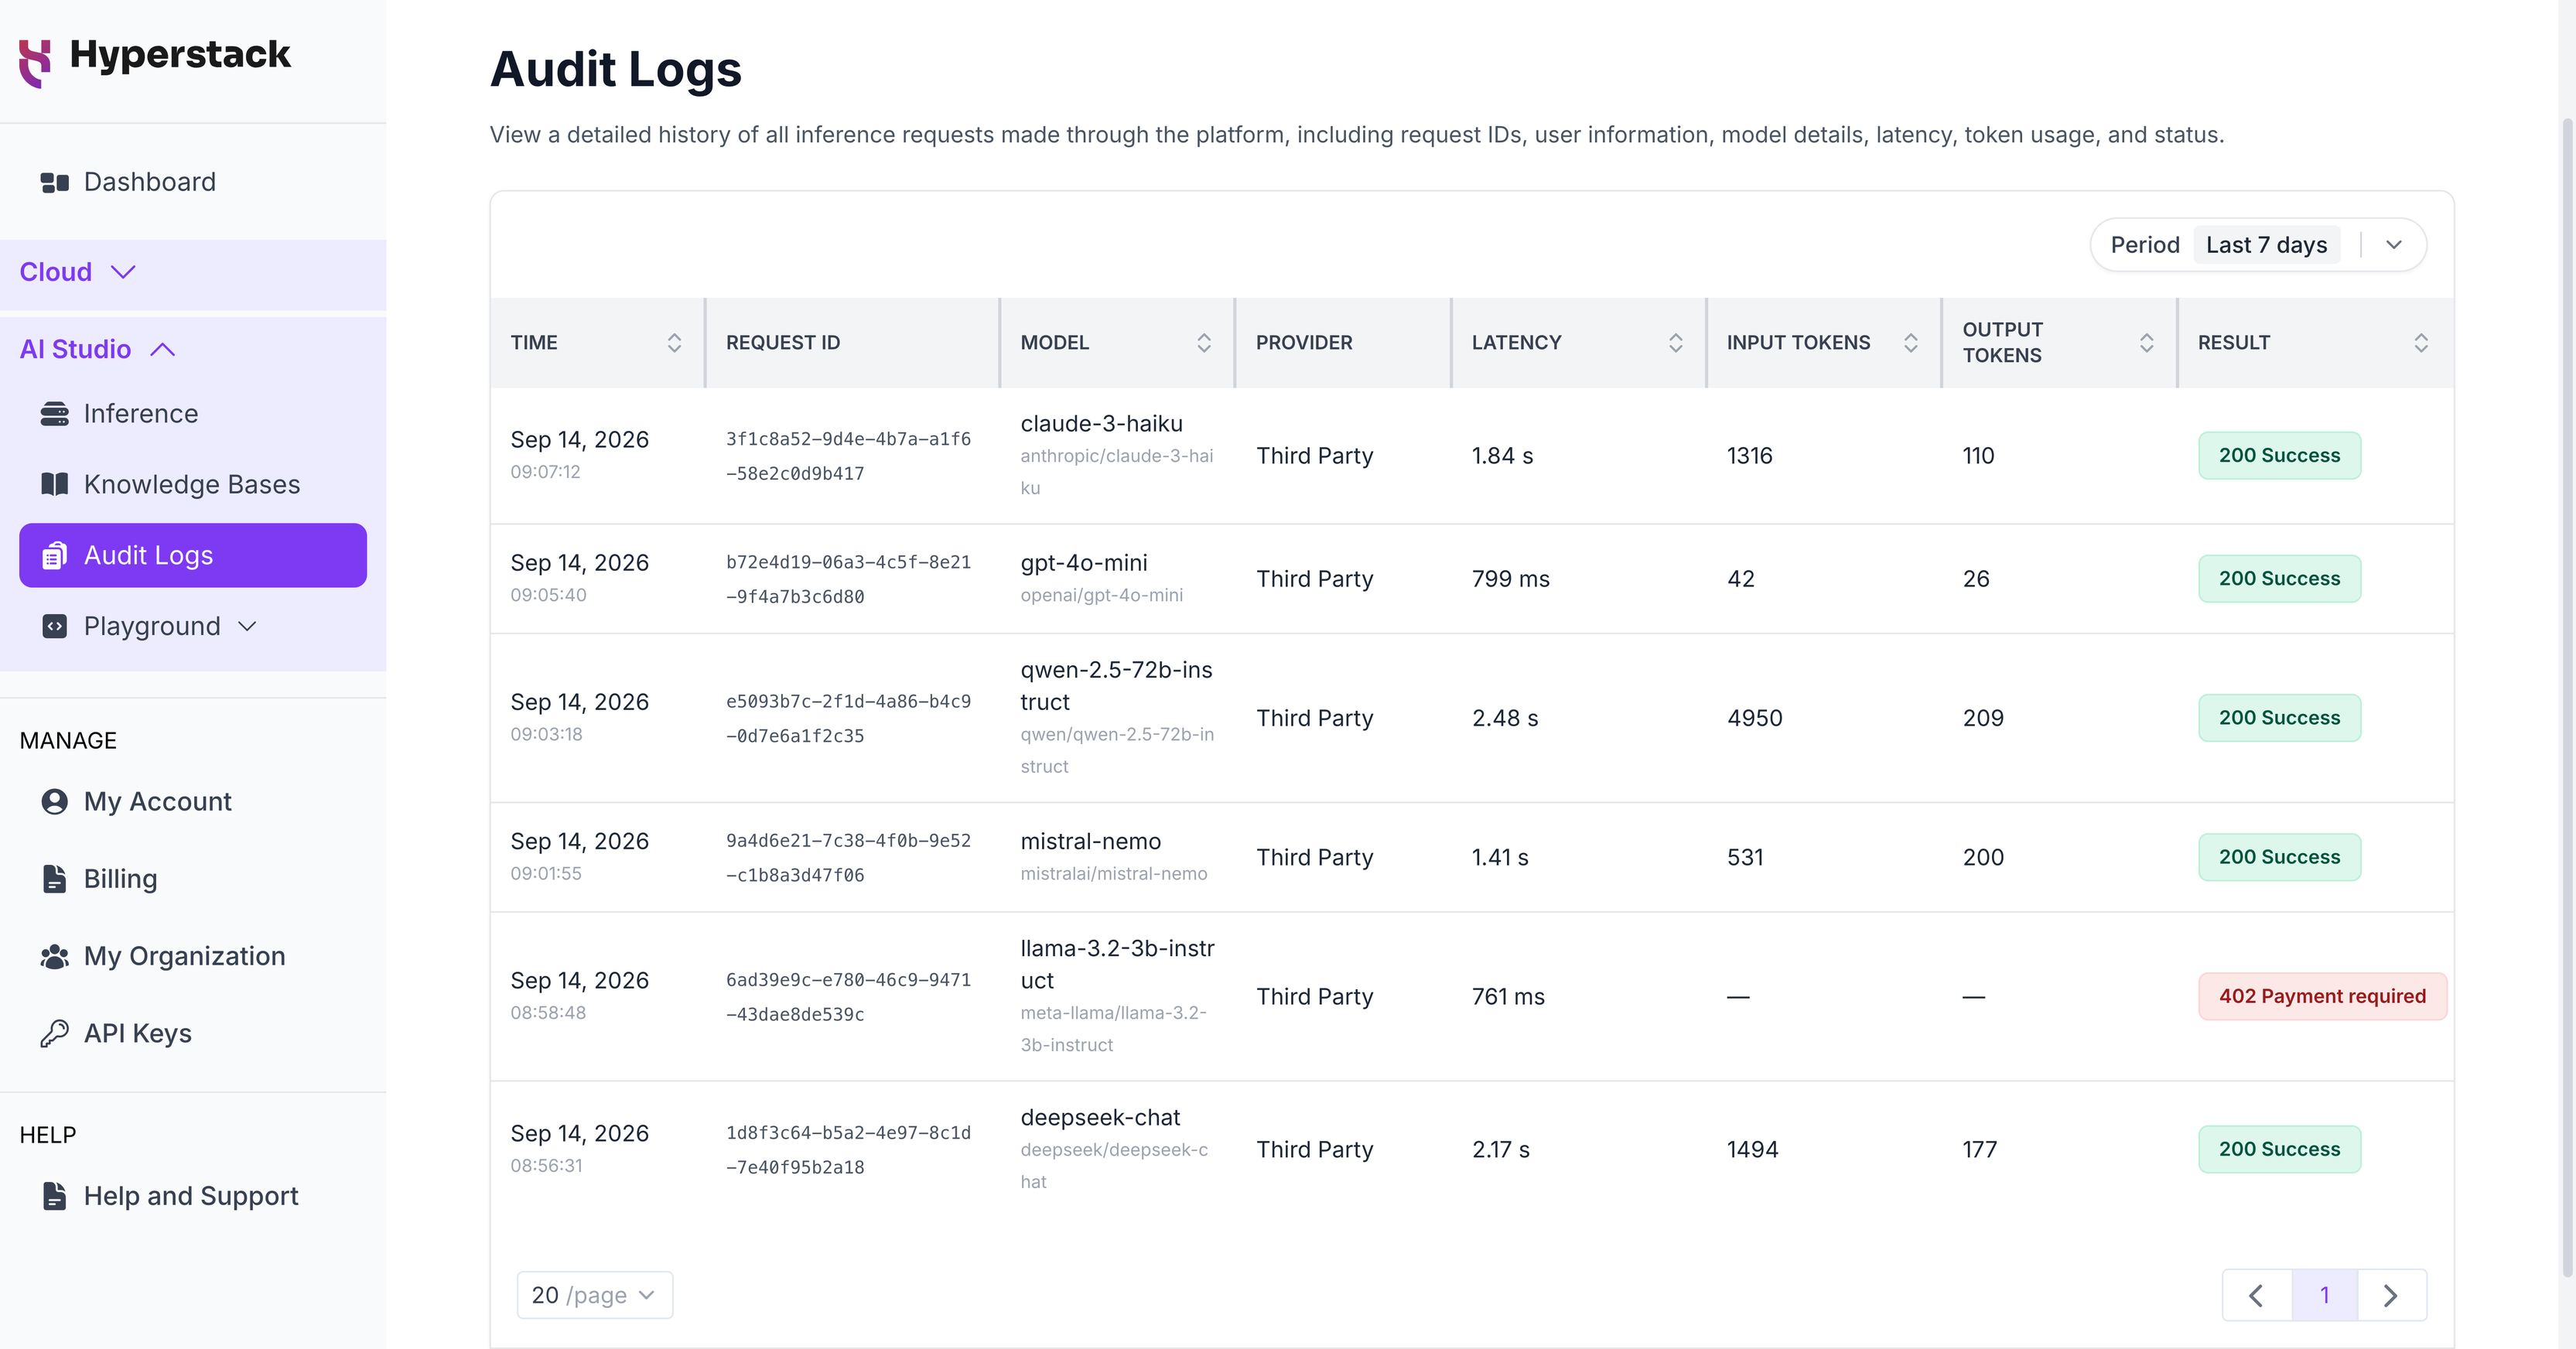The height and width of the screenshot is (1349, 2576).
Task: Click the My Account avatar icon
Action: (x=54, y=802)
